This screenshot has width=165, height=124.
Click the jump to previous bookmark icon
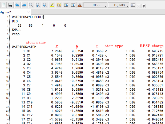coord(73,5)
